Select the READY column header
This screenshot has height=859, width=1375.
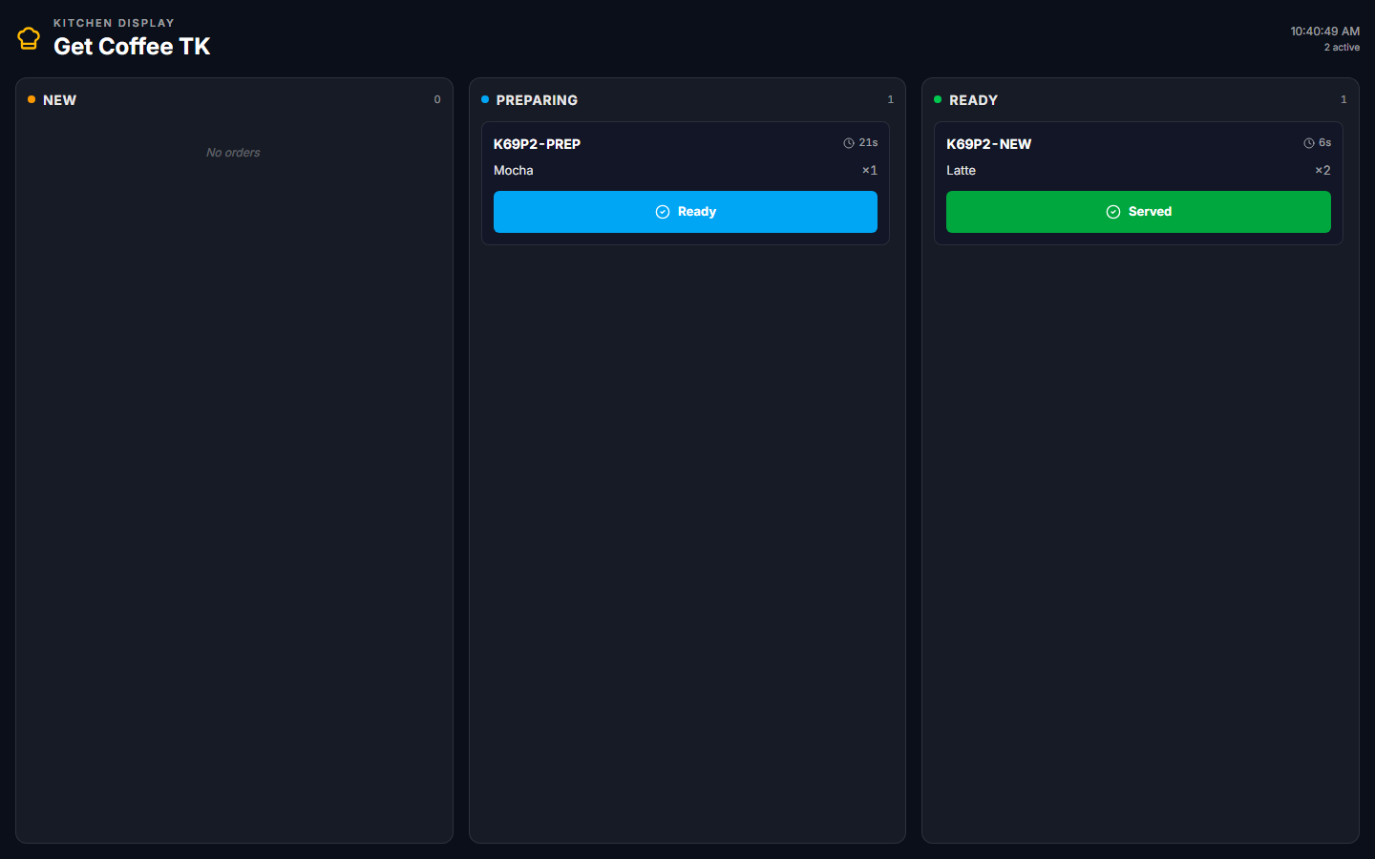point(973,100)
